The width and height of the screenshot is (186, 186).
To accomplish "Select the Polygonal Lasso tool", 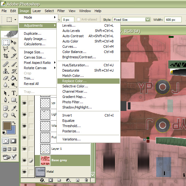I will 6,49.
